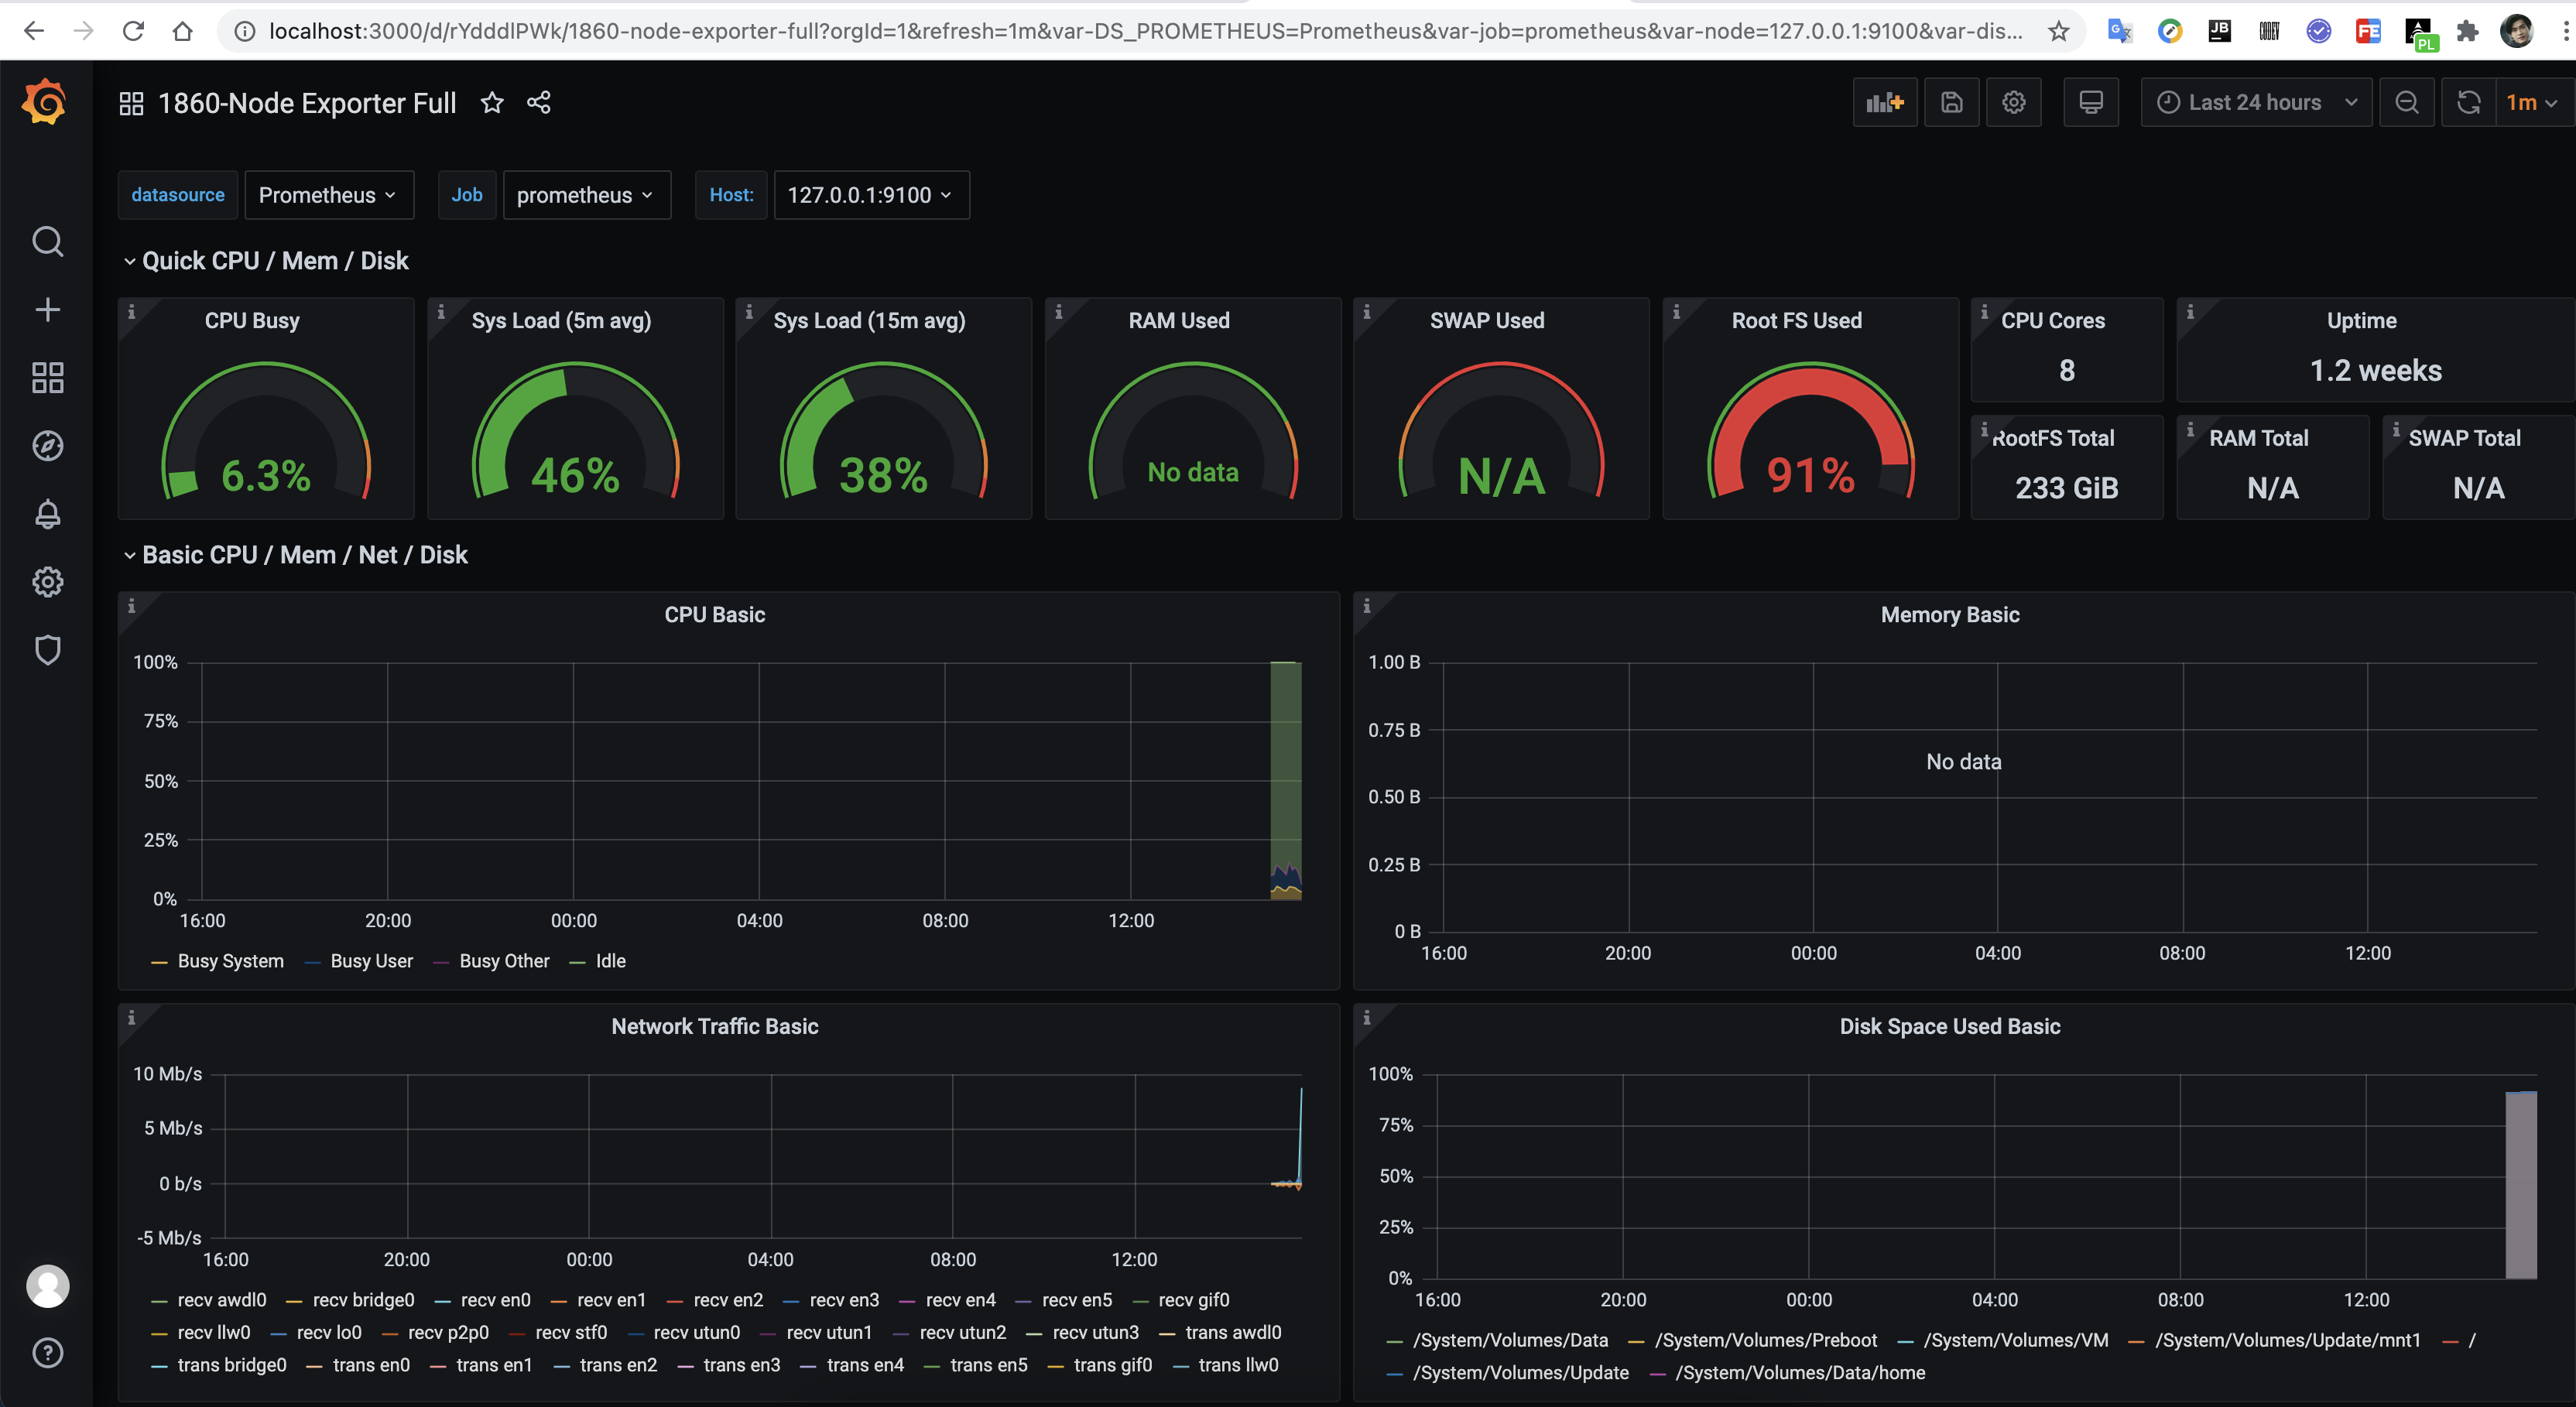Collapse the Quick CPU / Mem / Disk row
2576x1407 pixels.
coord(274,261)
